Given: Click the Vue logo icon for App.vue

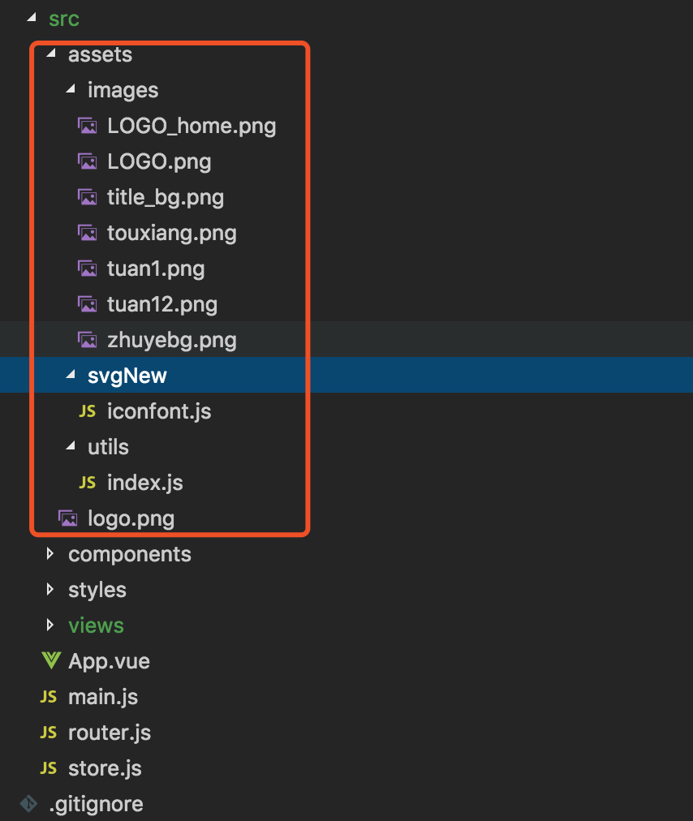Looking at the screenshot, I should 50,661.
